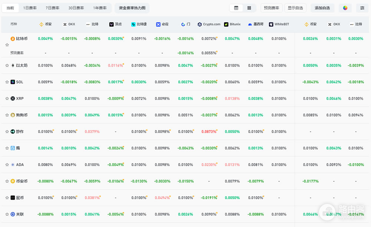The image size is (371, 227).
Task: Open the 以太坊 coin link
Action: (x=22, y=65)
